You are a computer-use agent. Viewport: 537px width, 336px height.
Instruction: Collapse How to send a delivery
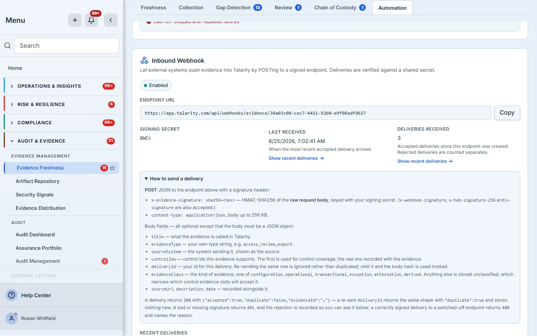[174, 179]
